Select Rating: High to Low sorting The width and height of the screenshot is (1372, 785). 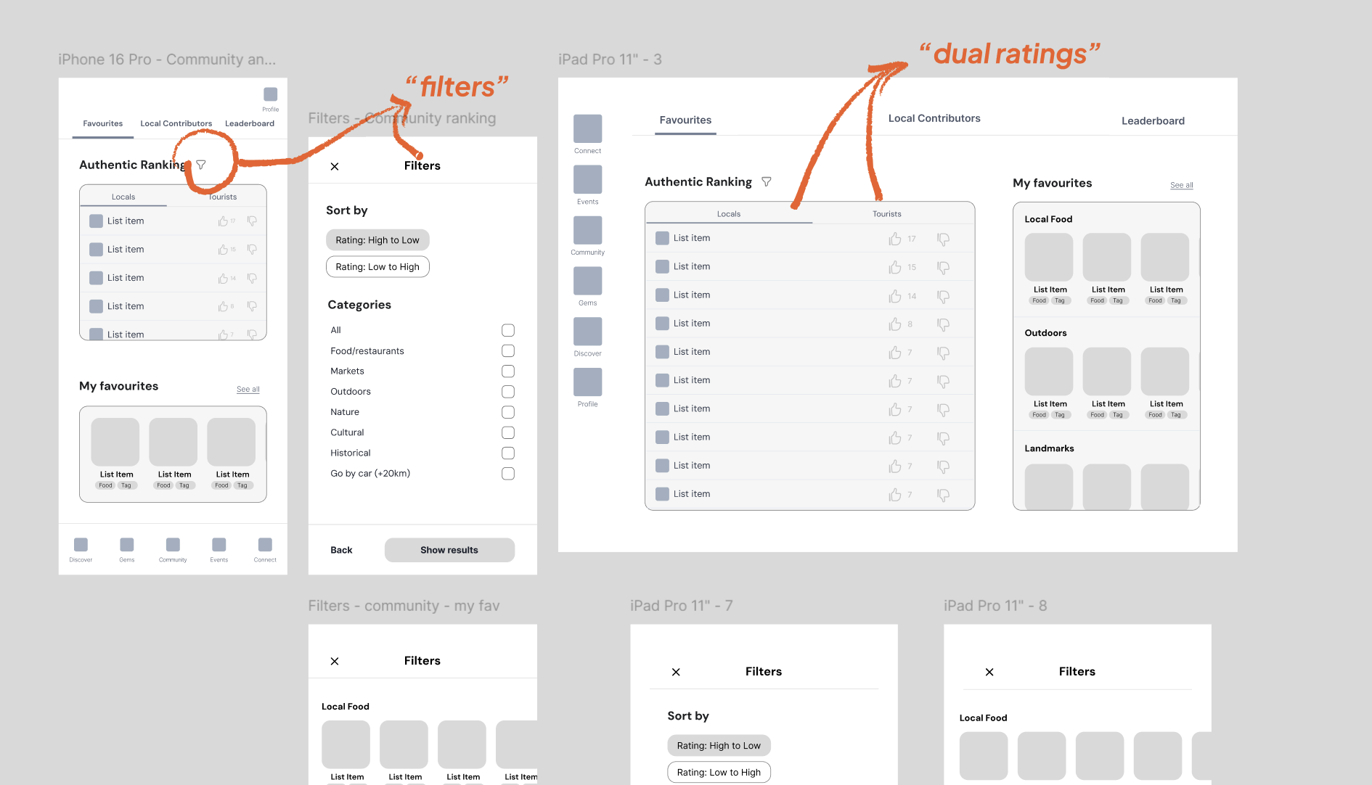(x=377, y=239)
